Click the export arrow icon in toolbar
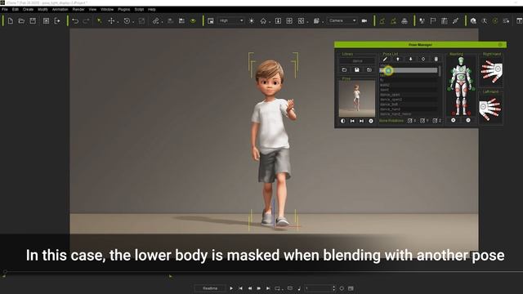This screenshot has height=294, width=523. 57,21
